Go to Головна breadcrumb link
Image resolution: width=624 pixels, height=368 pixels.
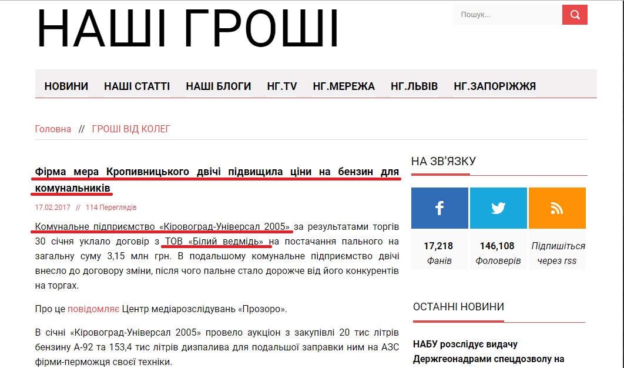pos(53,129)
